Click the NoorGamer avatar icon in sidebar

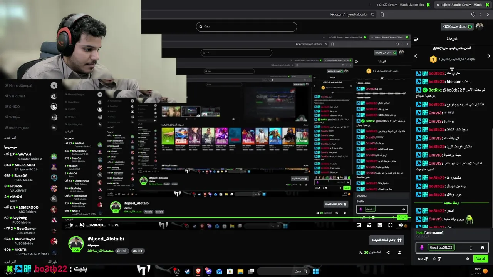(x=54, y=230)
